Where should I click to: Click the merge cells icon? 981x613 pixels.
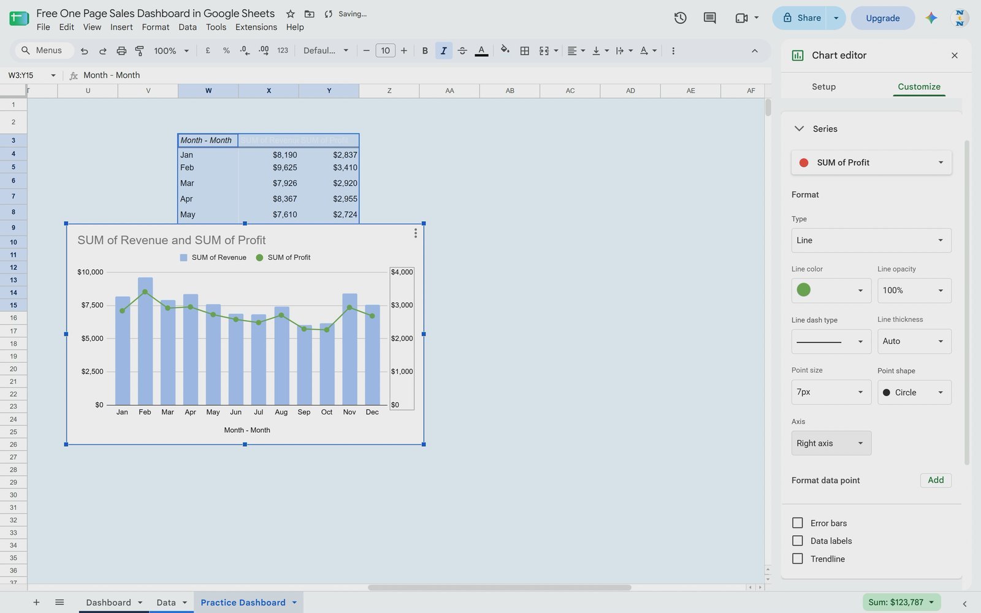tap(544, 51)
